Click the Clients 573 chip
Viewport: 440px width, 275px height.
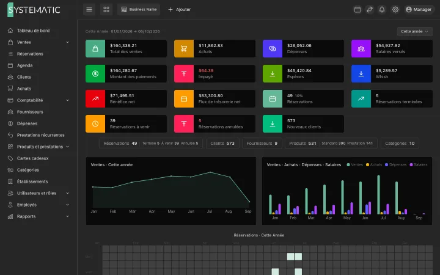(x=222, y=144)
